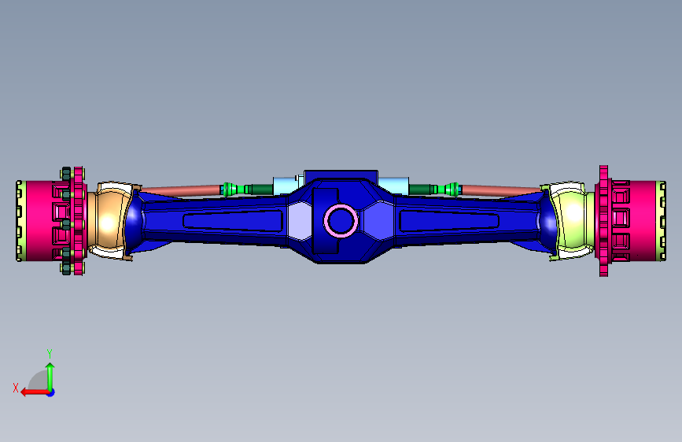Click the red X axis arrow of triad
This screenshot has height=442, width=682.
pyautogui.click(x=35, y=392)
